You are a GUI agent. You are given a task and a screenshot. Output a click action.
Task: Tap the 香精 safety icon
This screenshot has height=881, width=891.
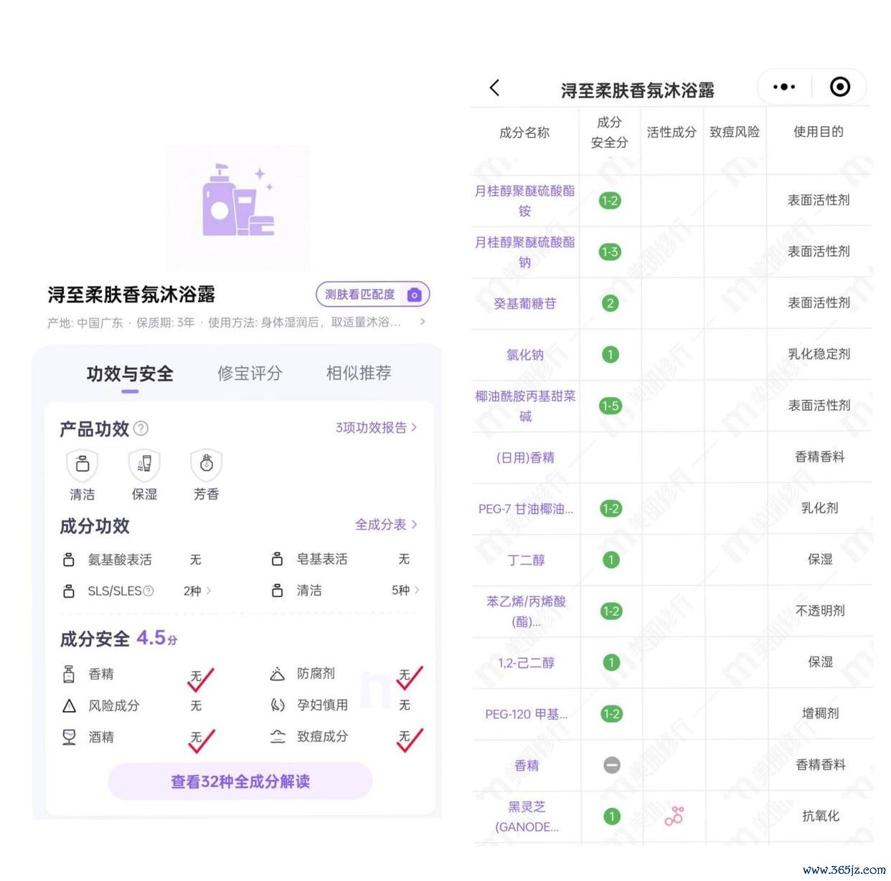pos(69,674)
